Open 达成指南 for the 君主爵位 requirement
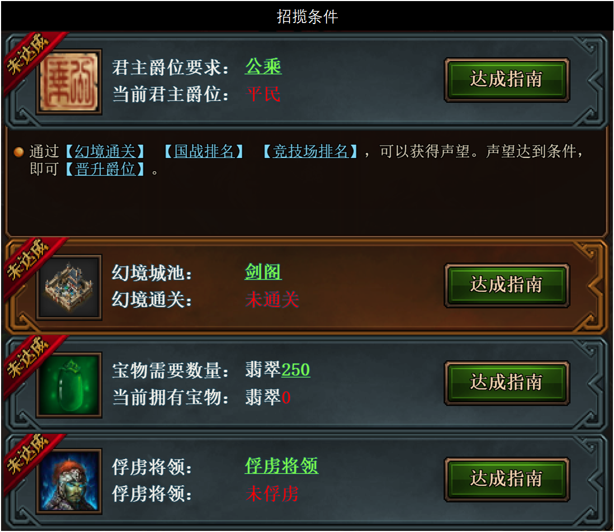Viewport: 614px width, 532px height. (x=506, y=80)
